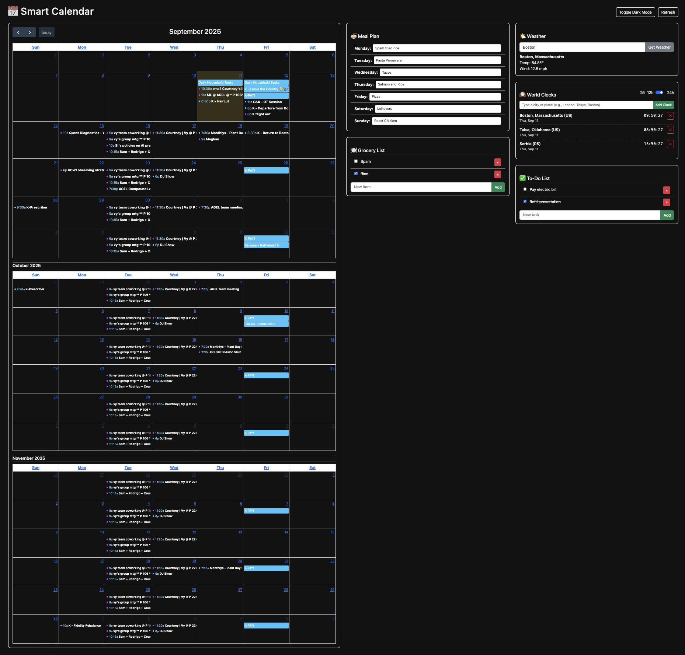Image resolution: width=685 pixels, height=655 pixels.
Task: Click the Toggle Dark Mode button
Action: (635, 12)
